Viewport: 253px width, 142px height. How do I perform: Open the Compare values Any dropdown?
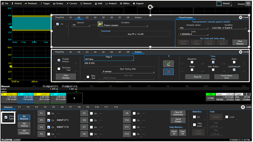tap(194, 28)
